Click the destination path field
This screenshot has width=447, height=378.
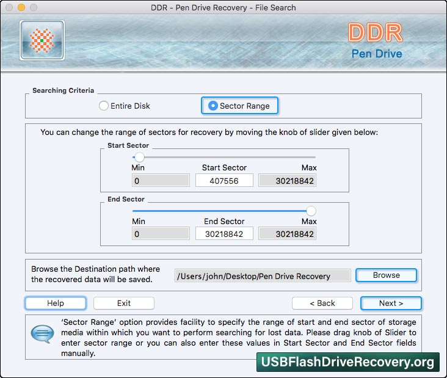(263, 276)
